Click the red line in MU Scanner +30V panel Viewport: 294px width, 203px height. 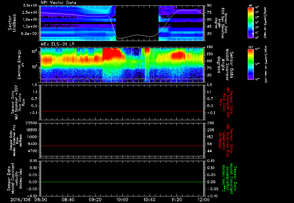(122, 111)
